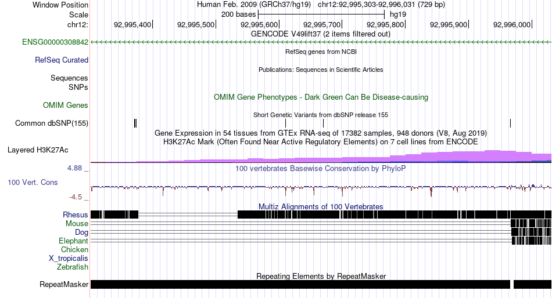Click the 100 vertebrates Basewise Conservation title

(321, 168)
